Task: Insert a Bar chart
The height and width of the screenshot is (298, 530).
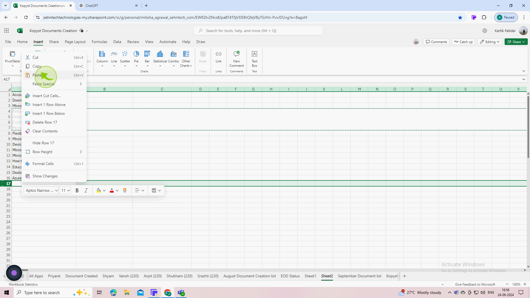Action: coord(147,58)
